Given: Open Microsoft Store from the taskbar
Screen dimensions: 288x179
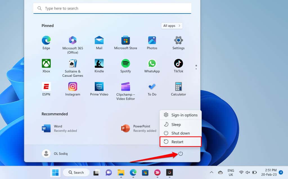Looking at the screenshot, I should pos(145,173).
